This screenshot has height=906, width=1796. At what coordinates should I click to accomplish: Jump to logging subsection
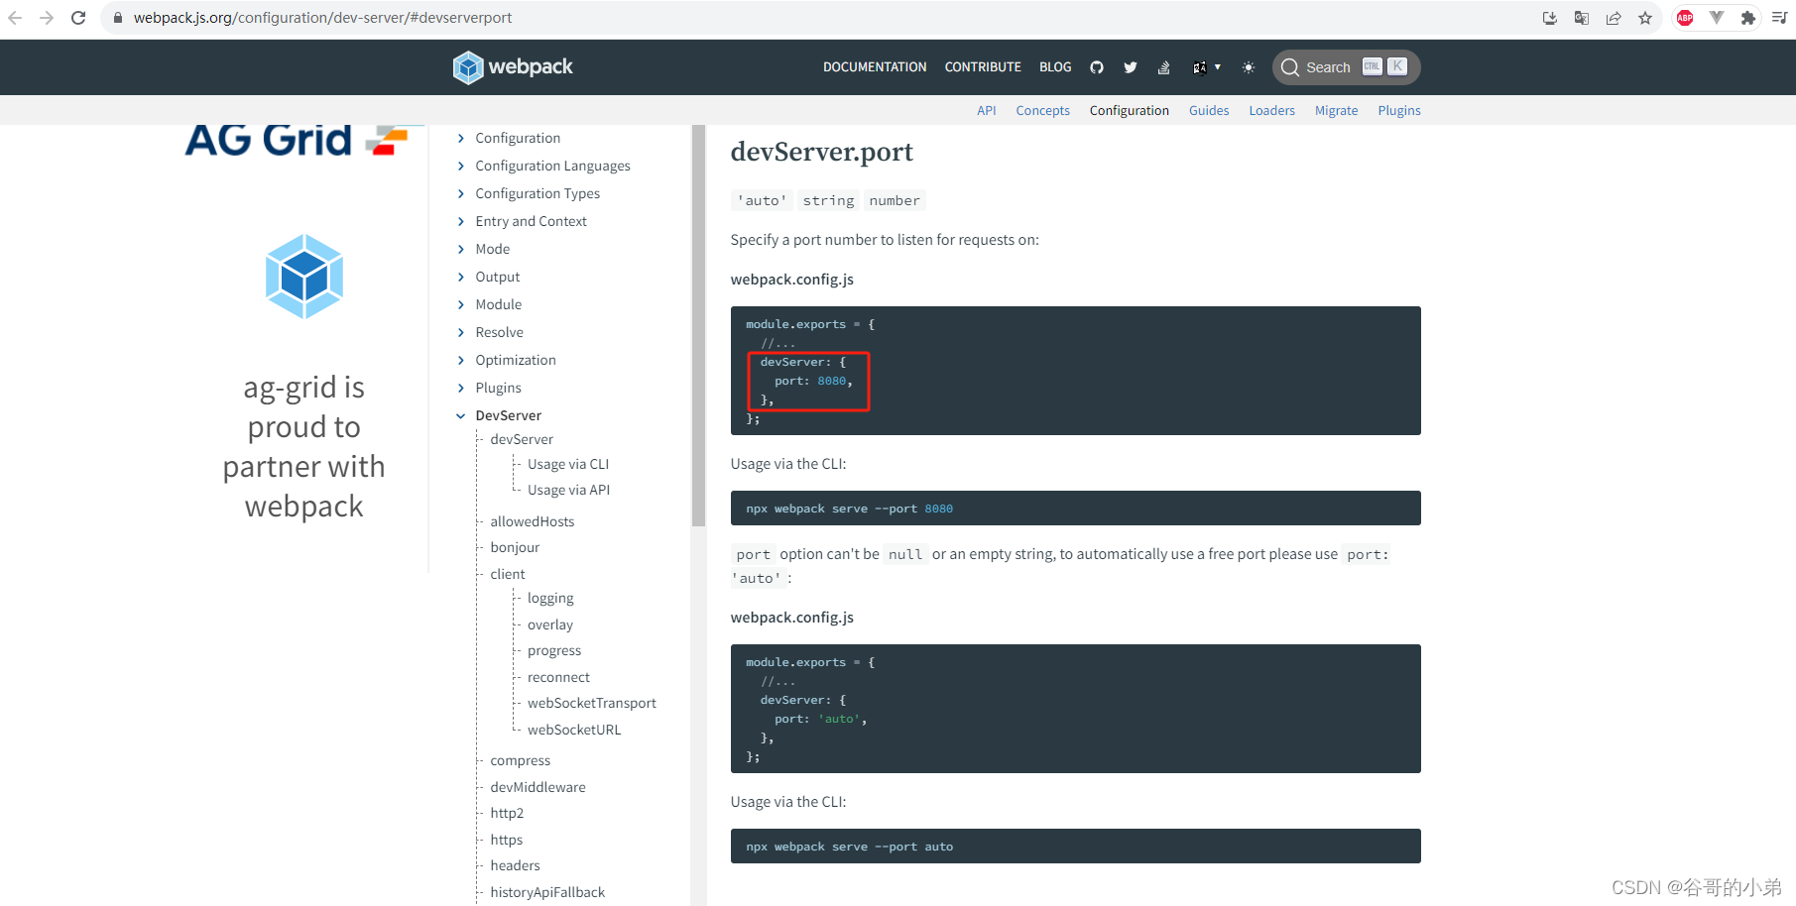[x=550, y=598]
